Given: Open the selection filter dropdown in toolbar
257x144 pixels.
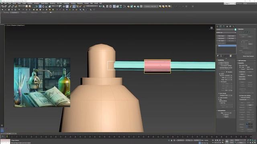Looking at the screenshot, I should coord(21,6).
